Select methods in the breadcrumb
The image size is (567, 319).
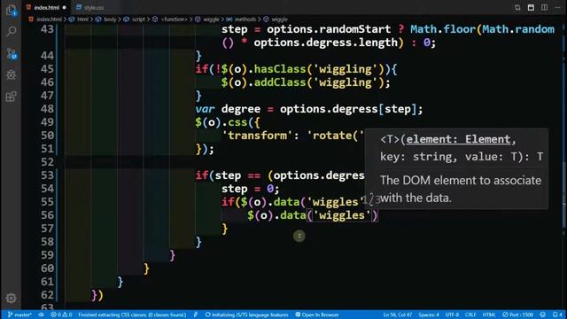pos(245,19)
